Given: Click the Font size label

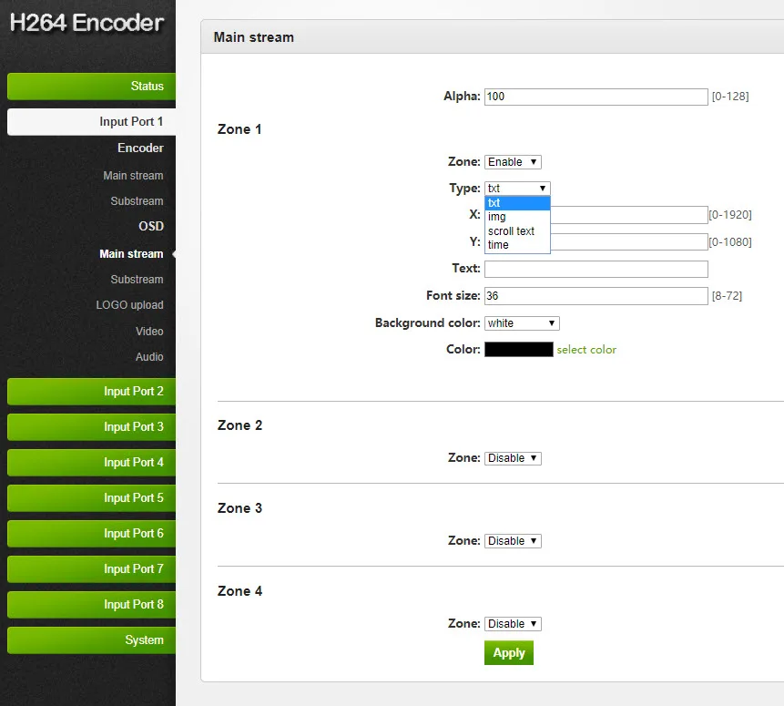Looking at the screenshot, I should pos(453,296).
